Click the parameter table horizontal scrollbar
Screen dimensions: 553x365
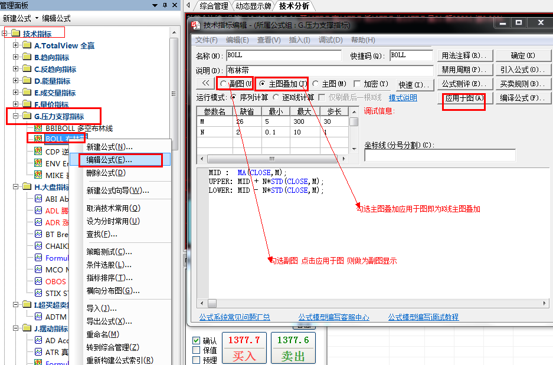point(272,159)
